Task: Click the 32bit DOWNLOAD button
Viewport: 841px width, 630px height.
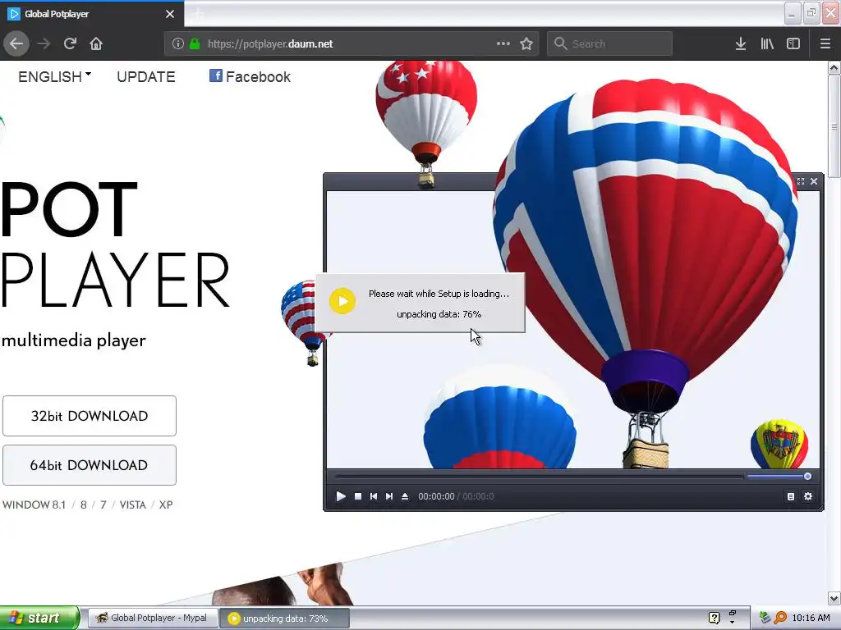Action: pyautogui.click(x=90, y=416)
